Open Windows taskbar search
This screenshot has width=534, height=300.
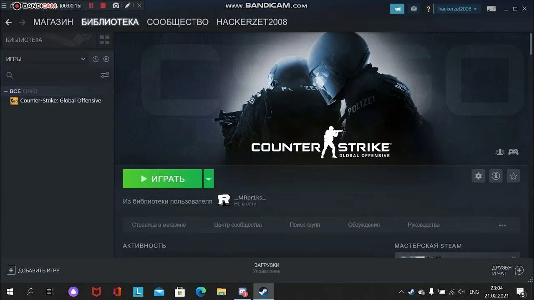click(30, 292)
